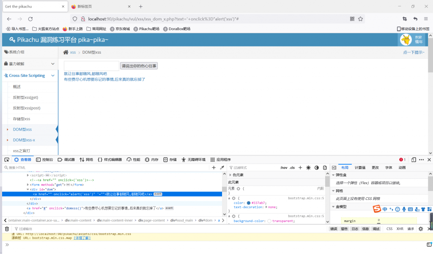The image size is (433, 254).
Task: Clear the console output with the trash icon
Action: coord(7,229)
